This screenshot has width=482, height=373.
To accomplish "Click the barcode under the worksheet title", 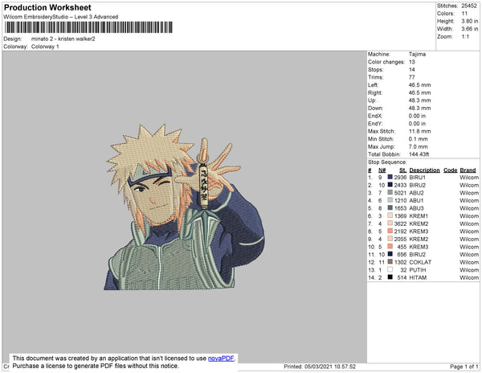I will (88, 27).
